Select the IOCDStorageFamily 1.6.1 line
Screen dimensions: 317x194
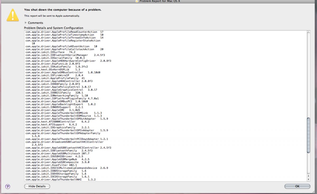58,177
